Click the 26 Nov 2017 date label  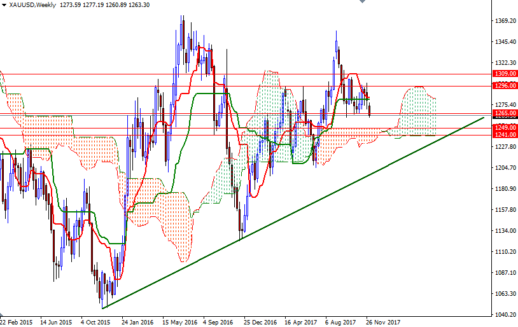pos(383,322)
